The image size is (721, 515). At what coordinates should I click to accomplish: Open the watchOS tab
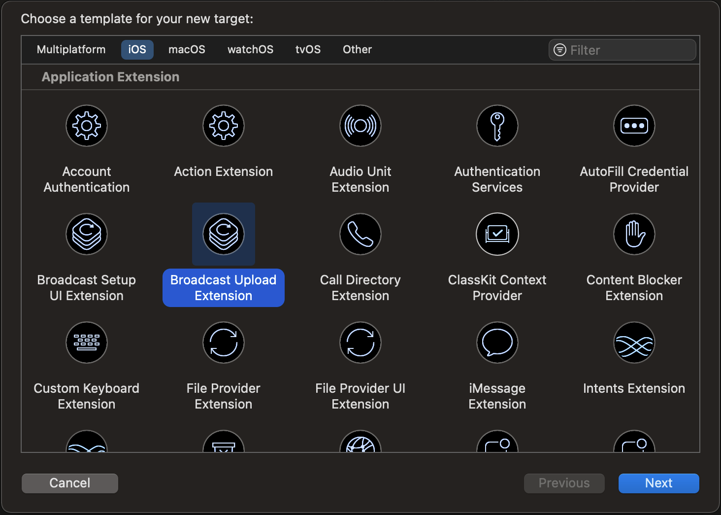tap(250, 50)
